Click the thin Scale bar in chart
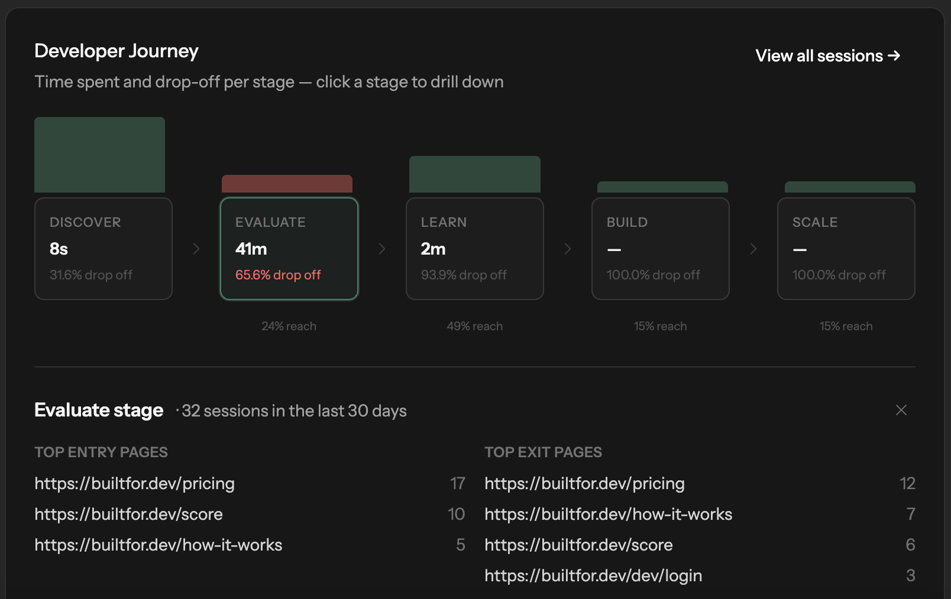 coord(850,187)
